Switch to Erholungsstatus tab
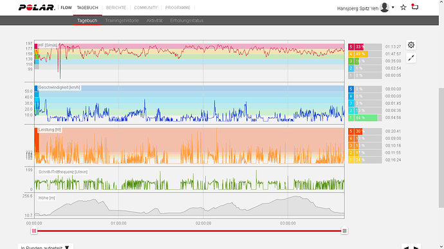 (187, 21)
